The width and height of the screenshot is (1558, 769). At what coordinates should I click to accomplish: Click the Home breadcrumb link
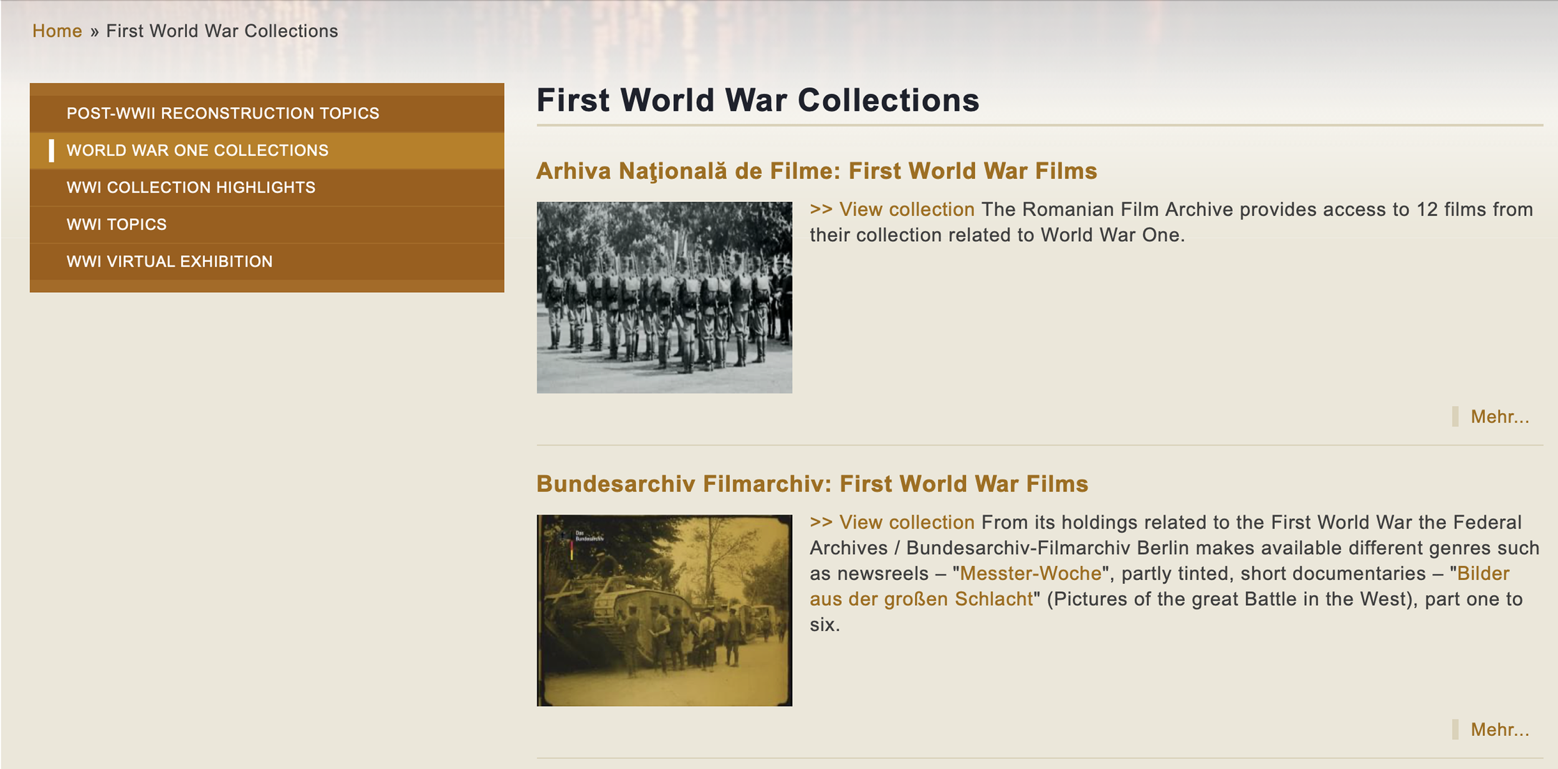click(57, 31)
